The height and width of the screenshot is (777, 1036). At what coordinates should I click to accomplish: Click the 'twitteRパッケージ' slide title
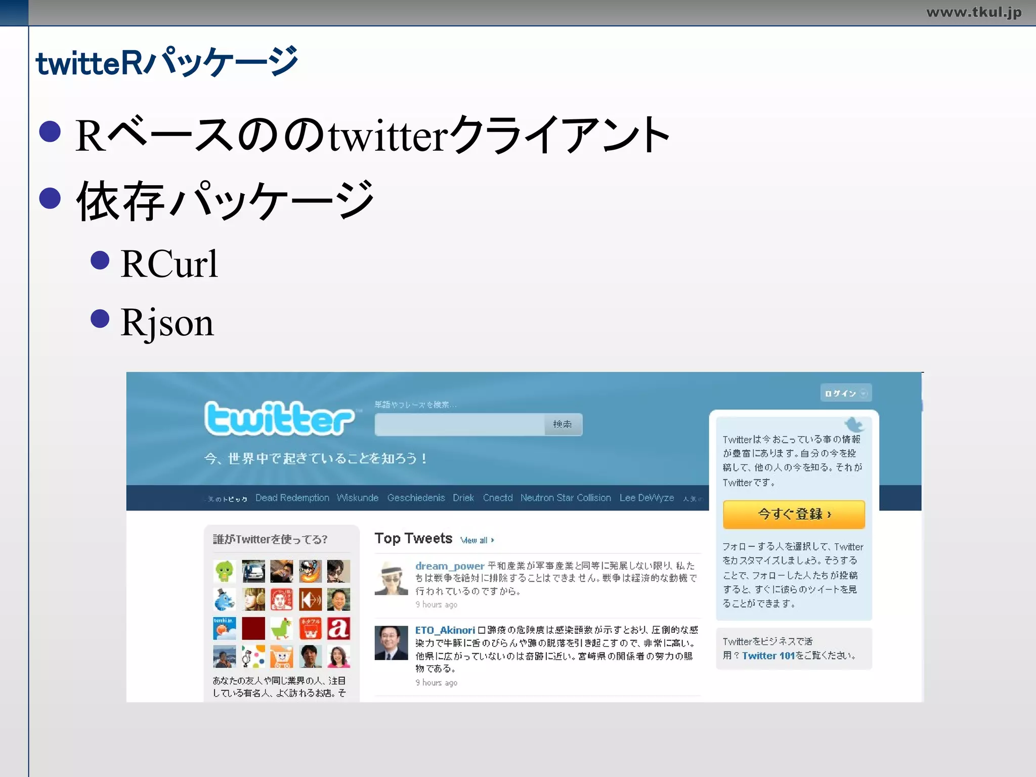pos(167,62)
